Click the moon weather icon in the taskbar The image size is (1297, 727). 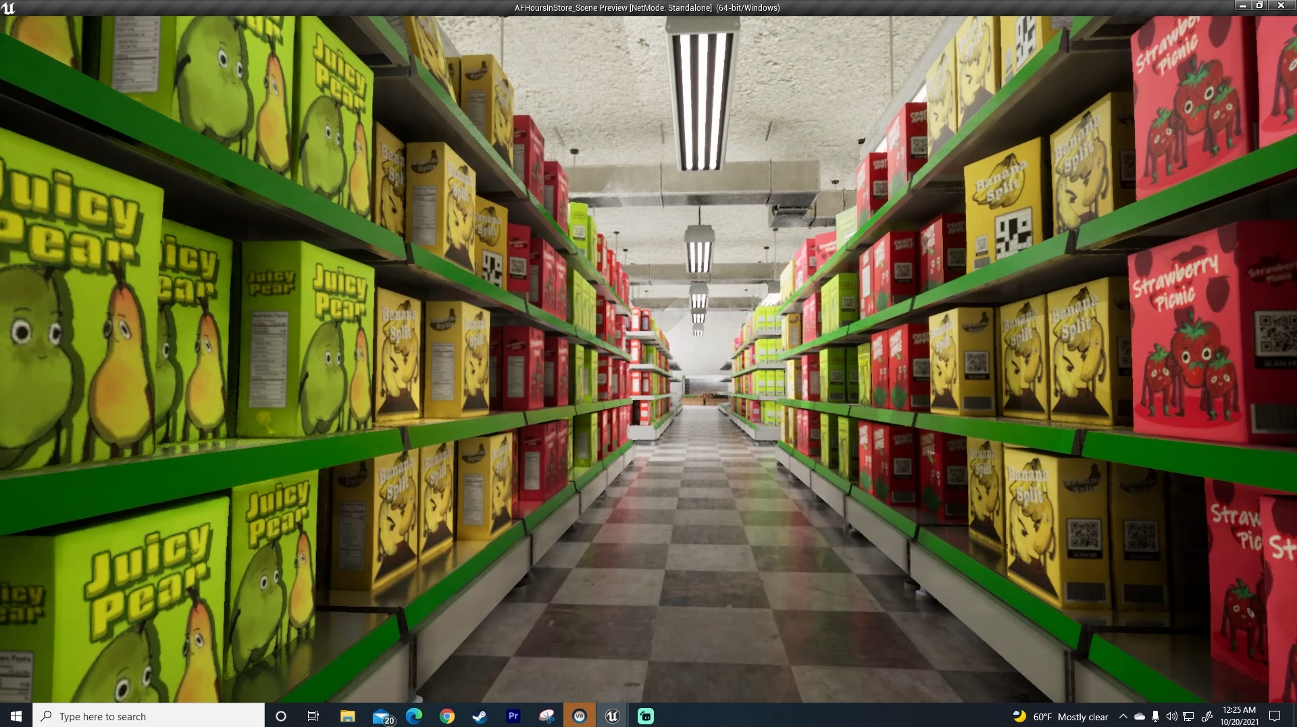pyautogui.click(x=1019, y=716)
